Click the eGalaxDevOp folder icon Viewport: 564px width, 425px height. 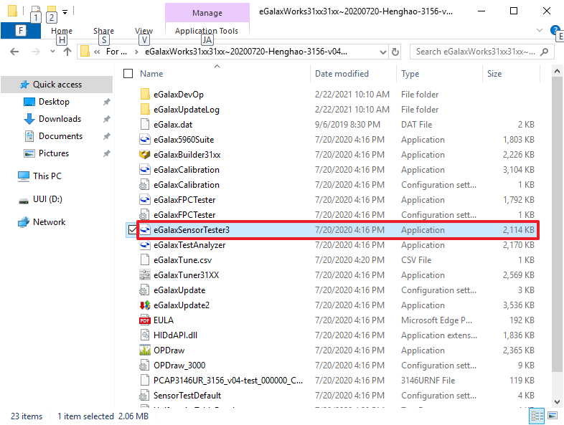tap(145, 95)
